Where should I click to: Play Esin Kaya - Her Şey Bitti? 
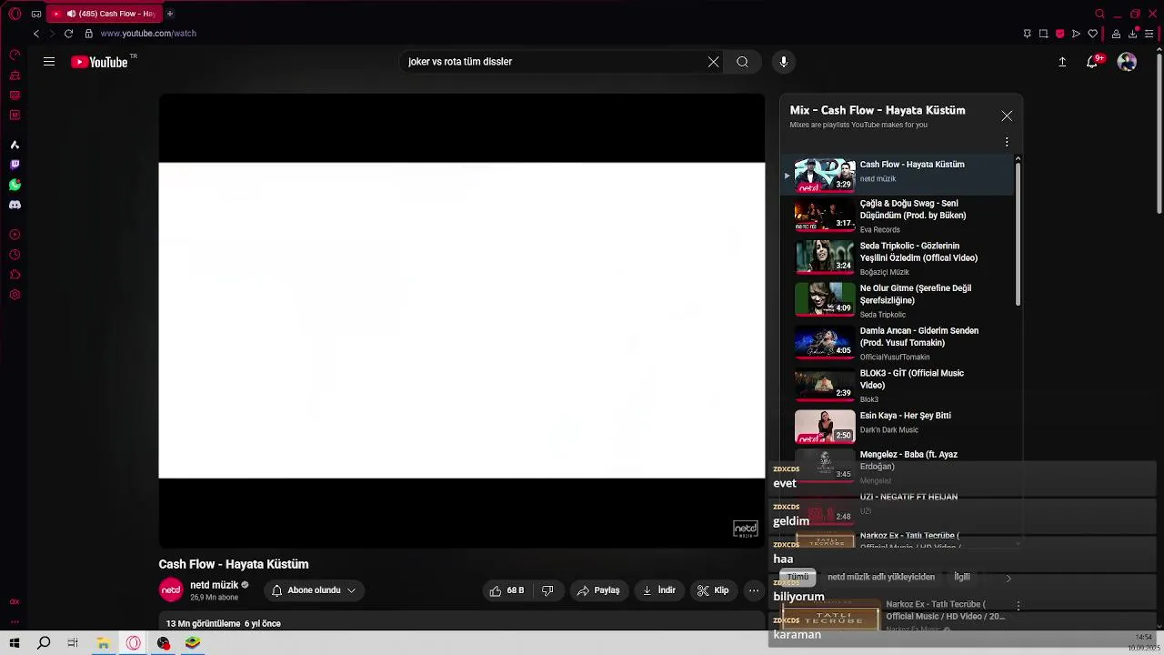[898, 426]
